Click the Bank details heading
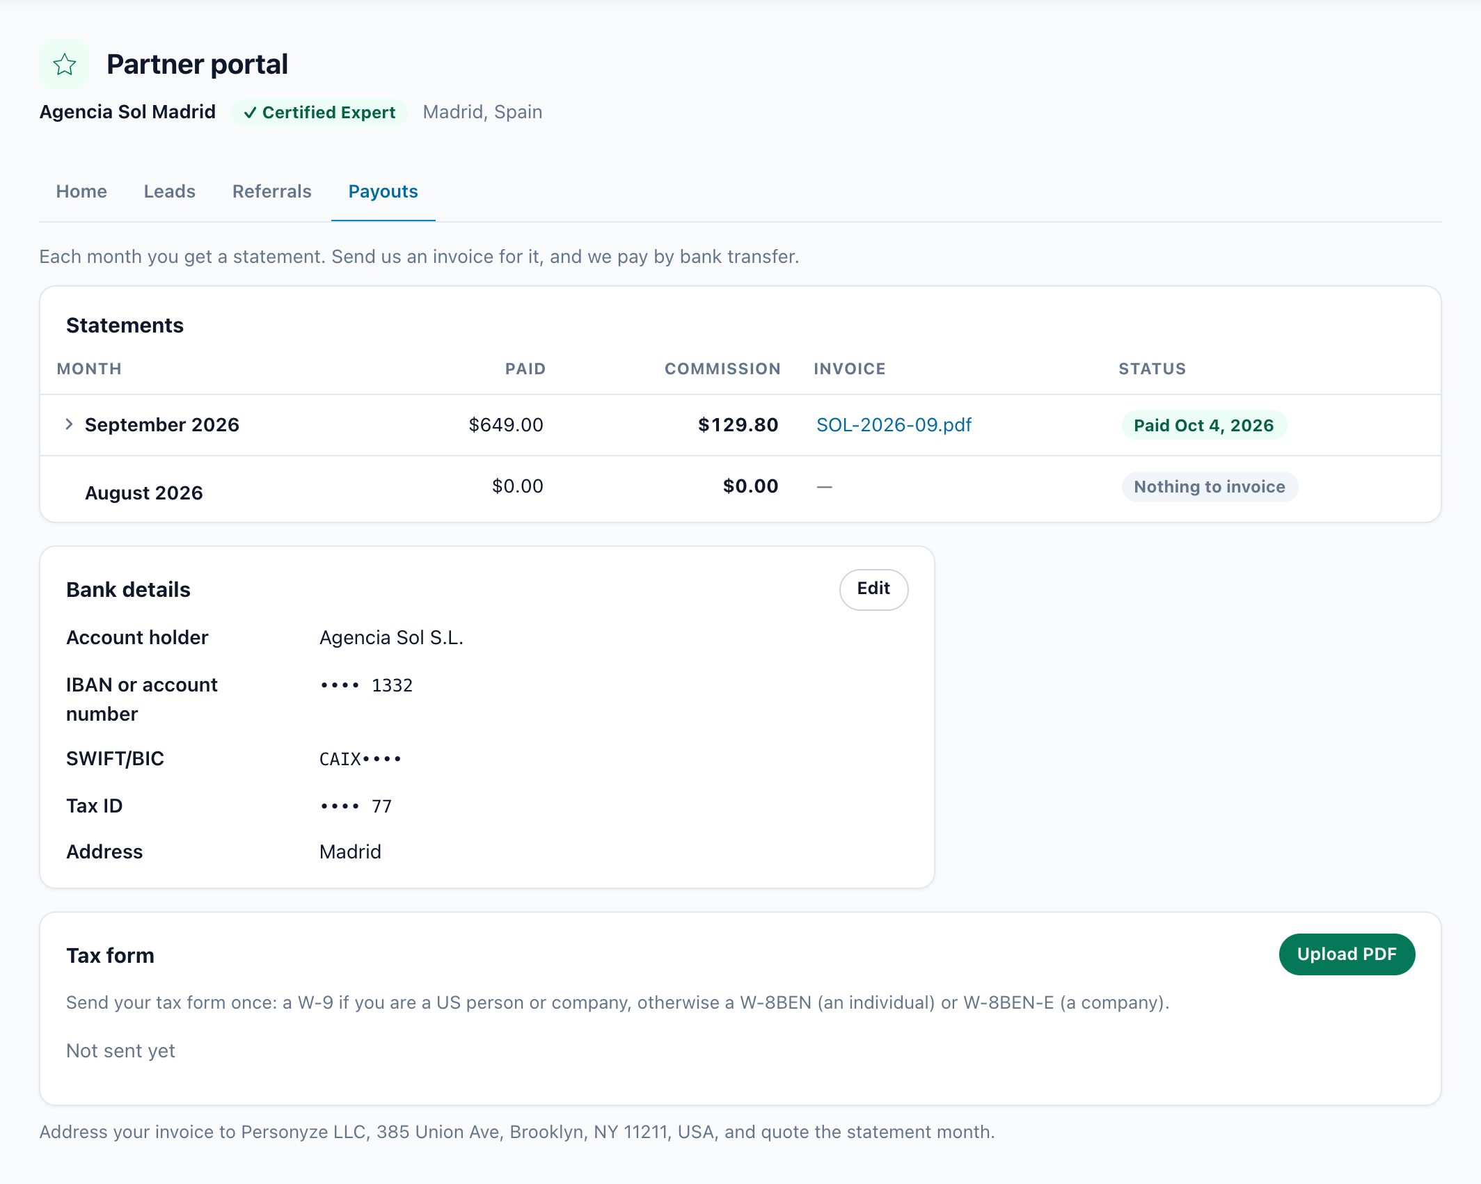This screenshot has width=1481, height=1184. tap(128, 589)
